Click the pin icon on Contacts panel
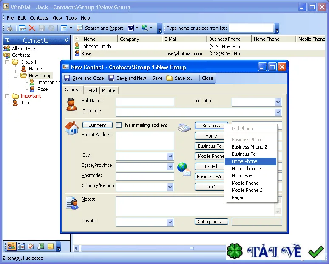 (66, 40)
